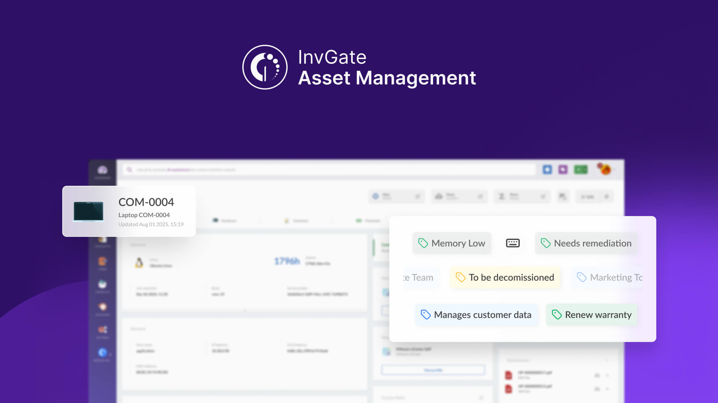Open the dropdown box with blue gear icon
718x403 pixels.
(397, 196)
